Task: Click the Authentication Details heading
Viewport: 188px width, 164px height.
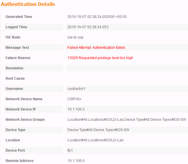Action: tap(28, 4)
